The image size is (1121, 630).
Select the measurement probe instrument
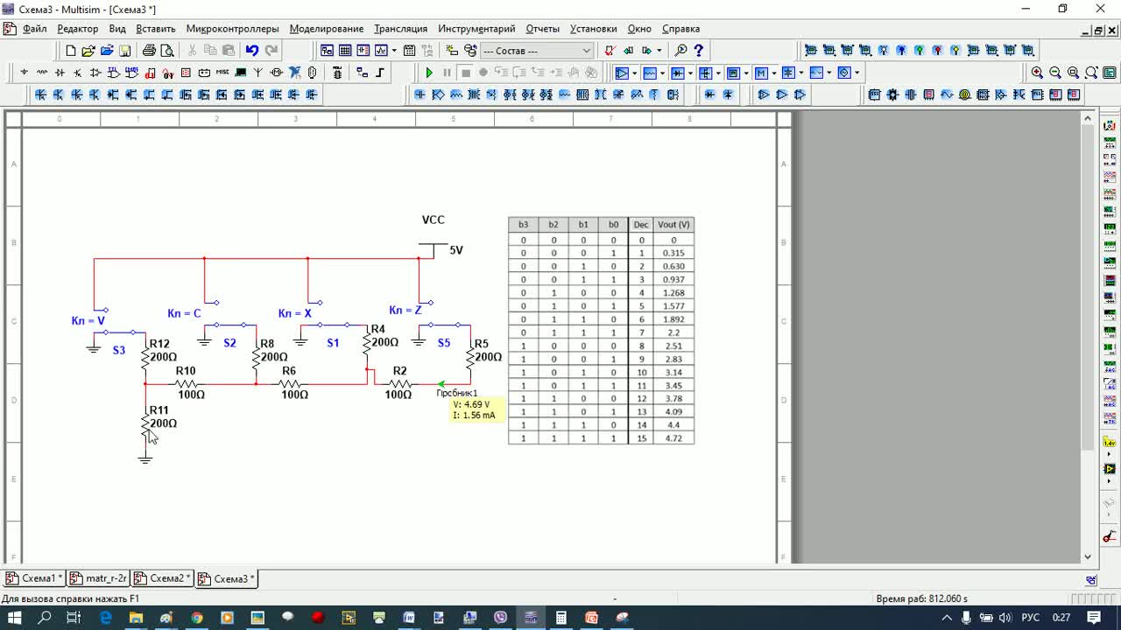(1110, 443)
